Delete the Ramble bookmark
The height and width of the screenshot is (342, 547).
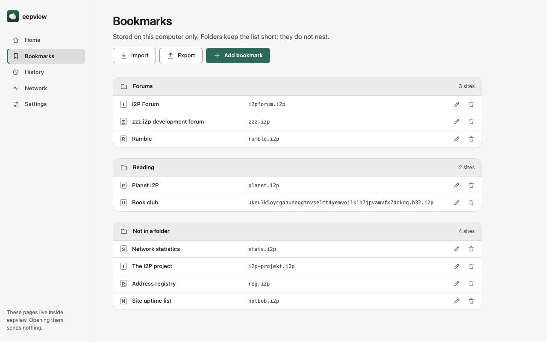(471, 139)
